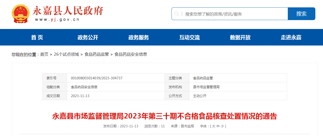Click the www.yj.gov.cn site address text
The width and height of the screenshot is (323, 136).
(57, 20)
